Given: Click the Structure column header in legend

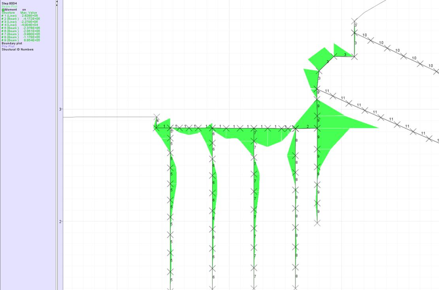Looking at the screenshot, I should [8, 13].
